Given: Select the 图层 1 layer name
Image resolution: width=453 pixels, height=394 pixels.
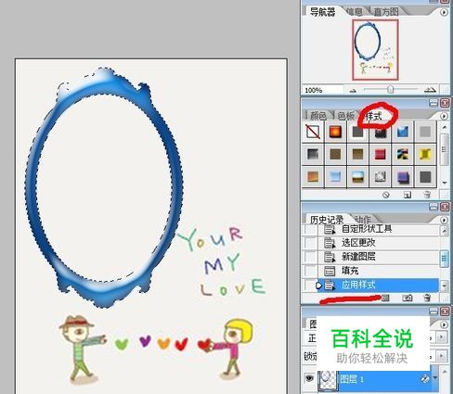Looking at the screenshot, I should point(352,379).
